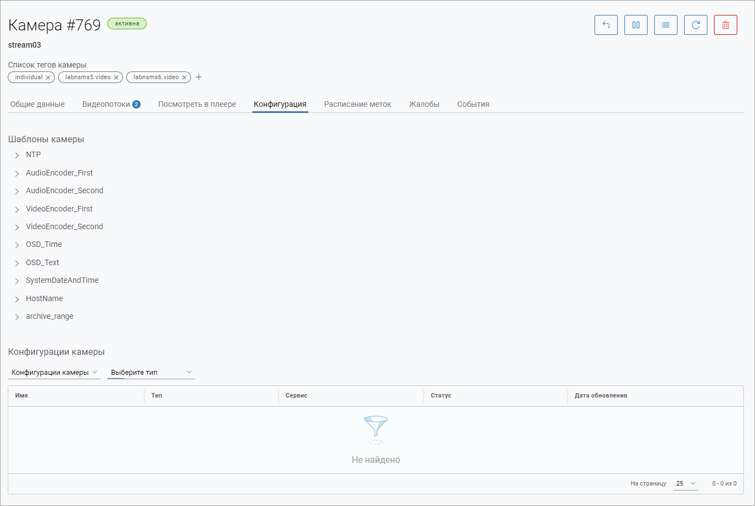
Task: Click the pause camera icon button
Action: click(635, 25)
